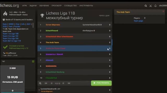The height and width of the screenshot is (93, 167).
Task: Select team Albstadt
Action: coord(75,60)
